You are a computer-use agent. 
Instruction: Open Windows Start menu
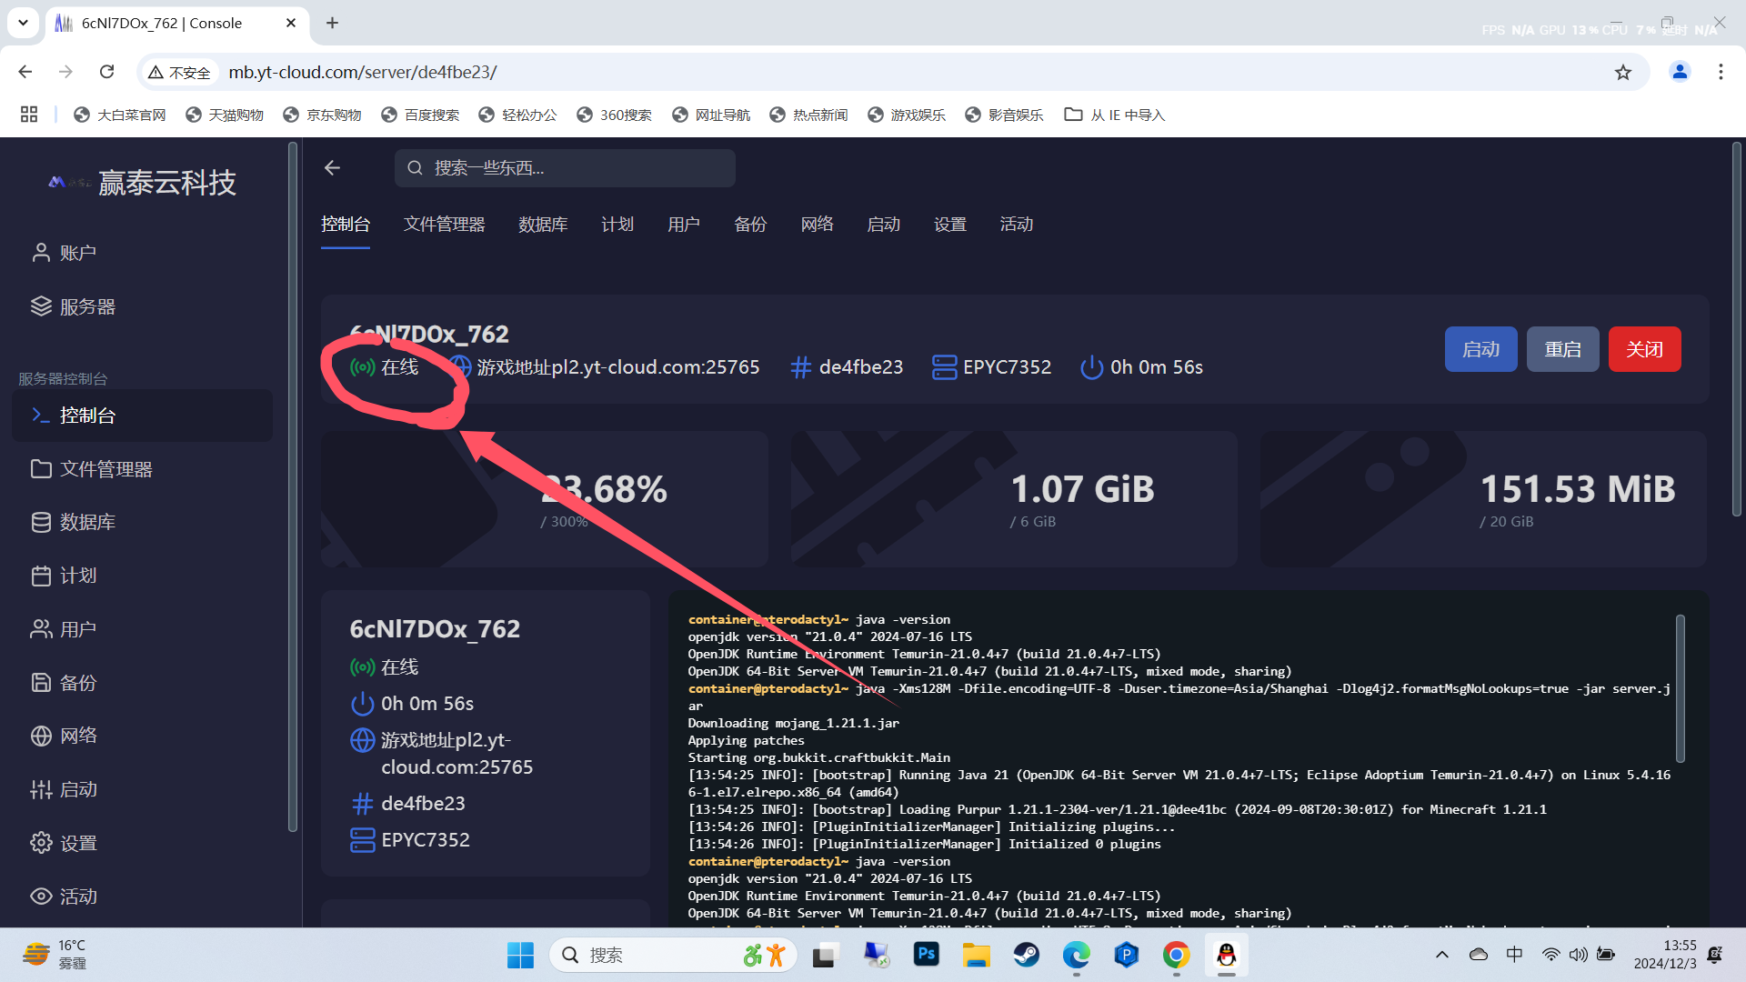520,955
